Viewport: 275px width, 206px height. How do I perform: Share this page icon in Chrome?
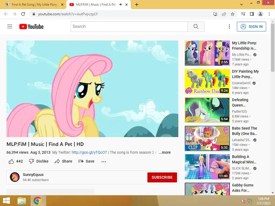coord(224,14)
